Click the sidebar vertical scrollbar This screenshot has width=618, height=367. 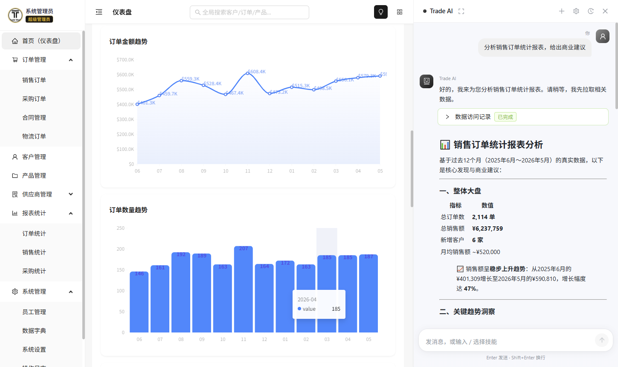tap(83, 186)
